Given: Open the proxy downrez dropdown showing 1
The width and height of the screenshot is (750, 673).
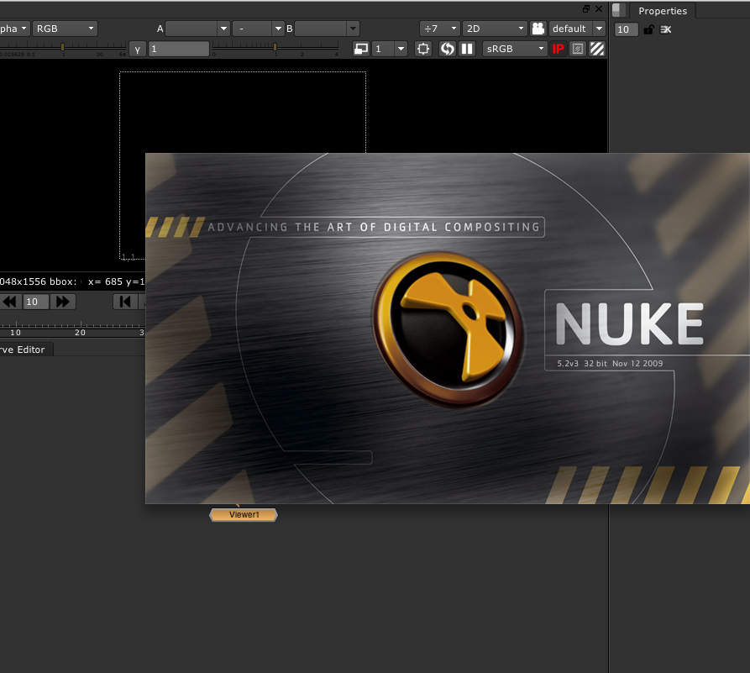Looking at the screenshot, I should click(390, 49).
